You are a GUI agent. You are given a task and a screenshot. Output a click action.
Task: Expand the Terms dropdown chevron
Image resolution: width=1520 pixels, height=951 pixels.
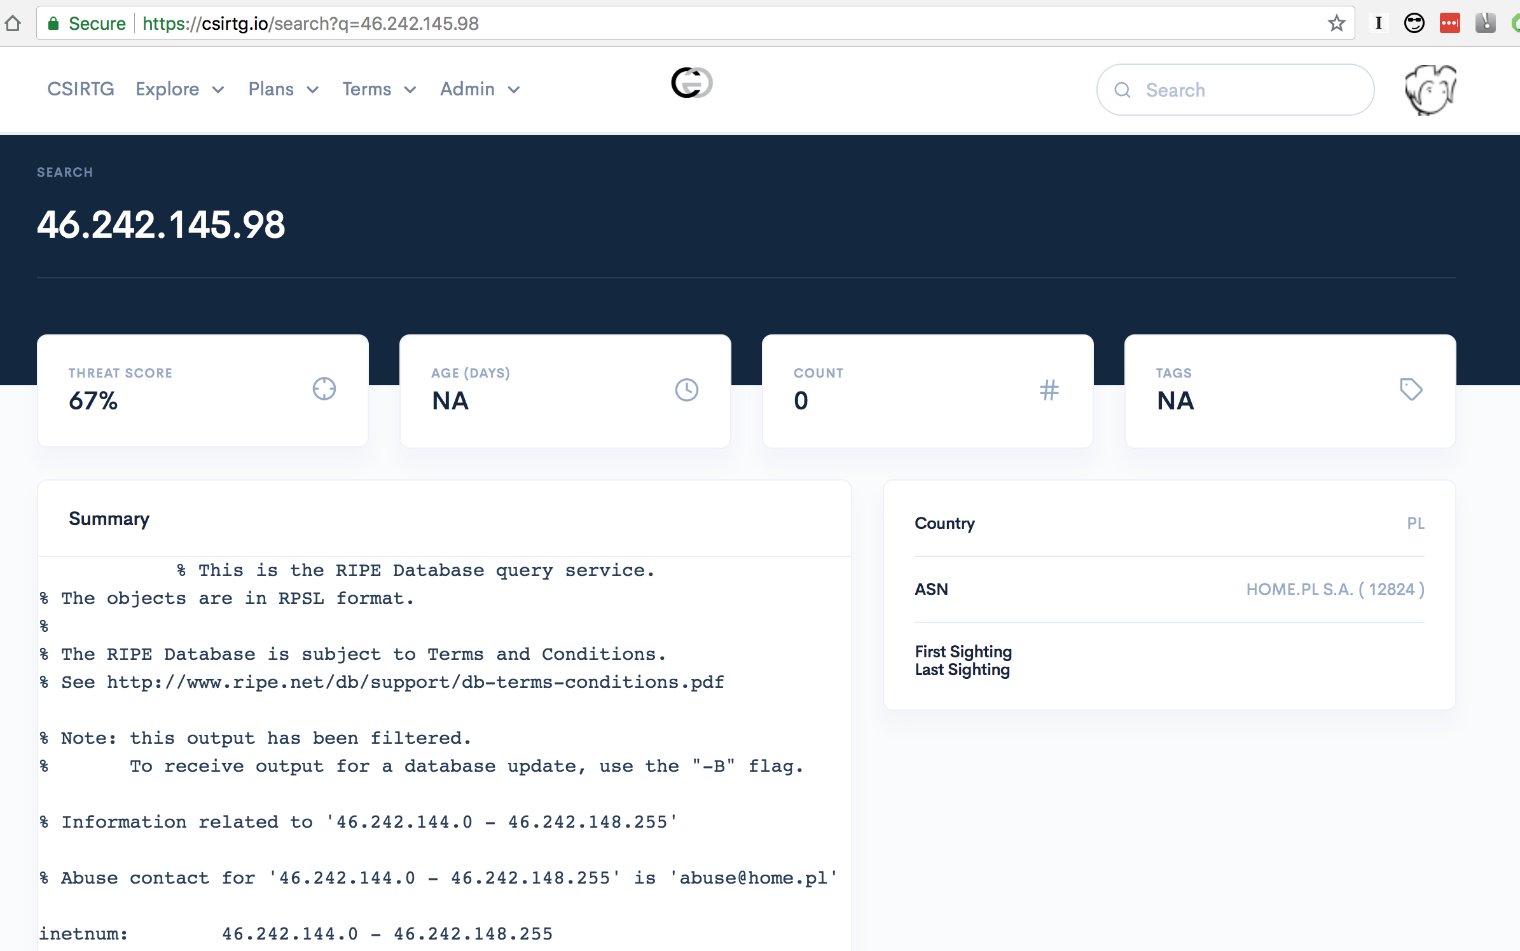pyautogui.click(x=410, y=90)
